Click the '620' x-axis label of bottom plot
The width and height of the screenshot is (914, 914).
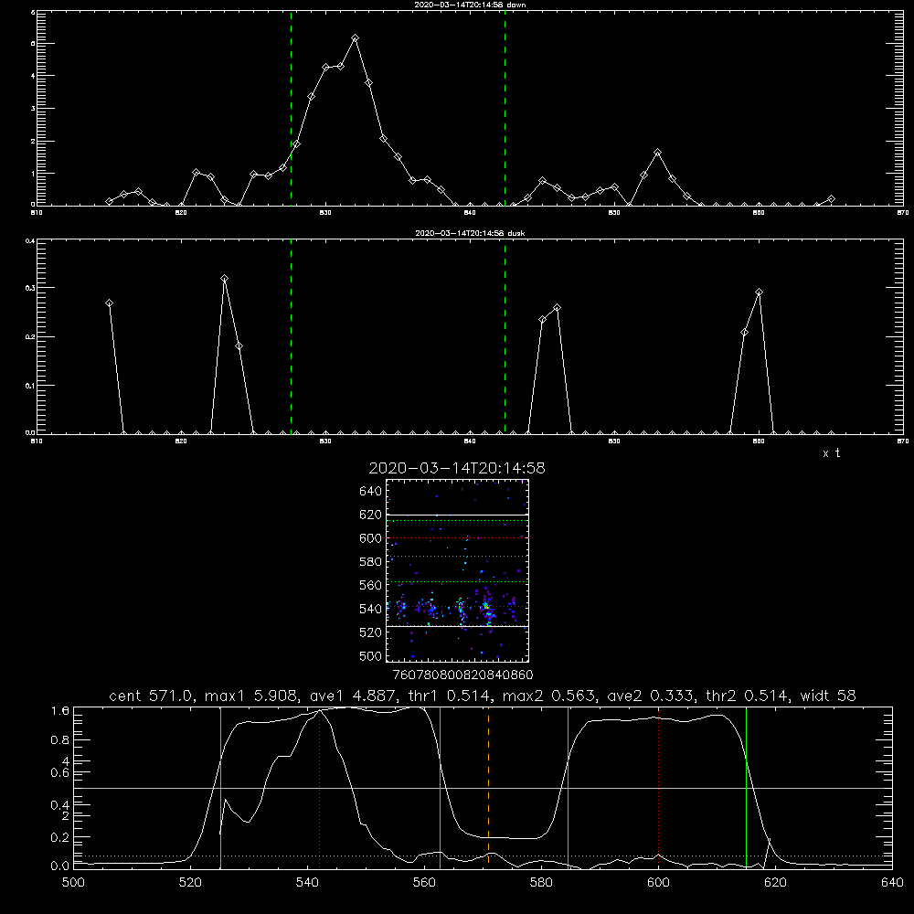click(775, 883)
